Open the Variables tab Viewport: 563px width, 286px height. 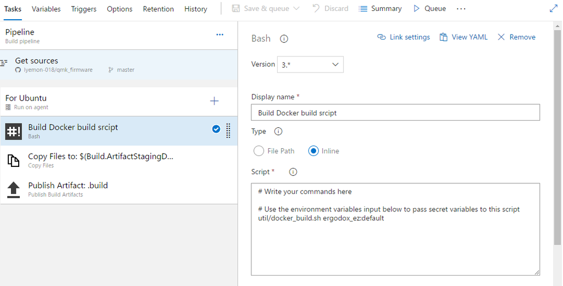pos(46,9)
